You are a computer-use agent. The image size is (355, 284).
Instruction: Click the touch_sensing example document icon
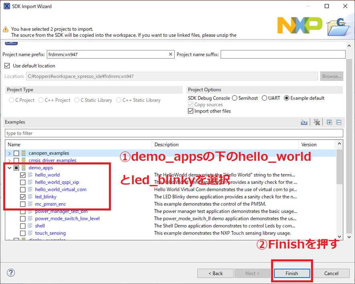[30, 233]
